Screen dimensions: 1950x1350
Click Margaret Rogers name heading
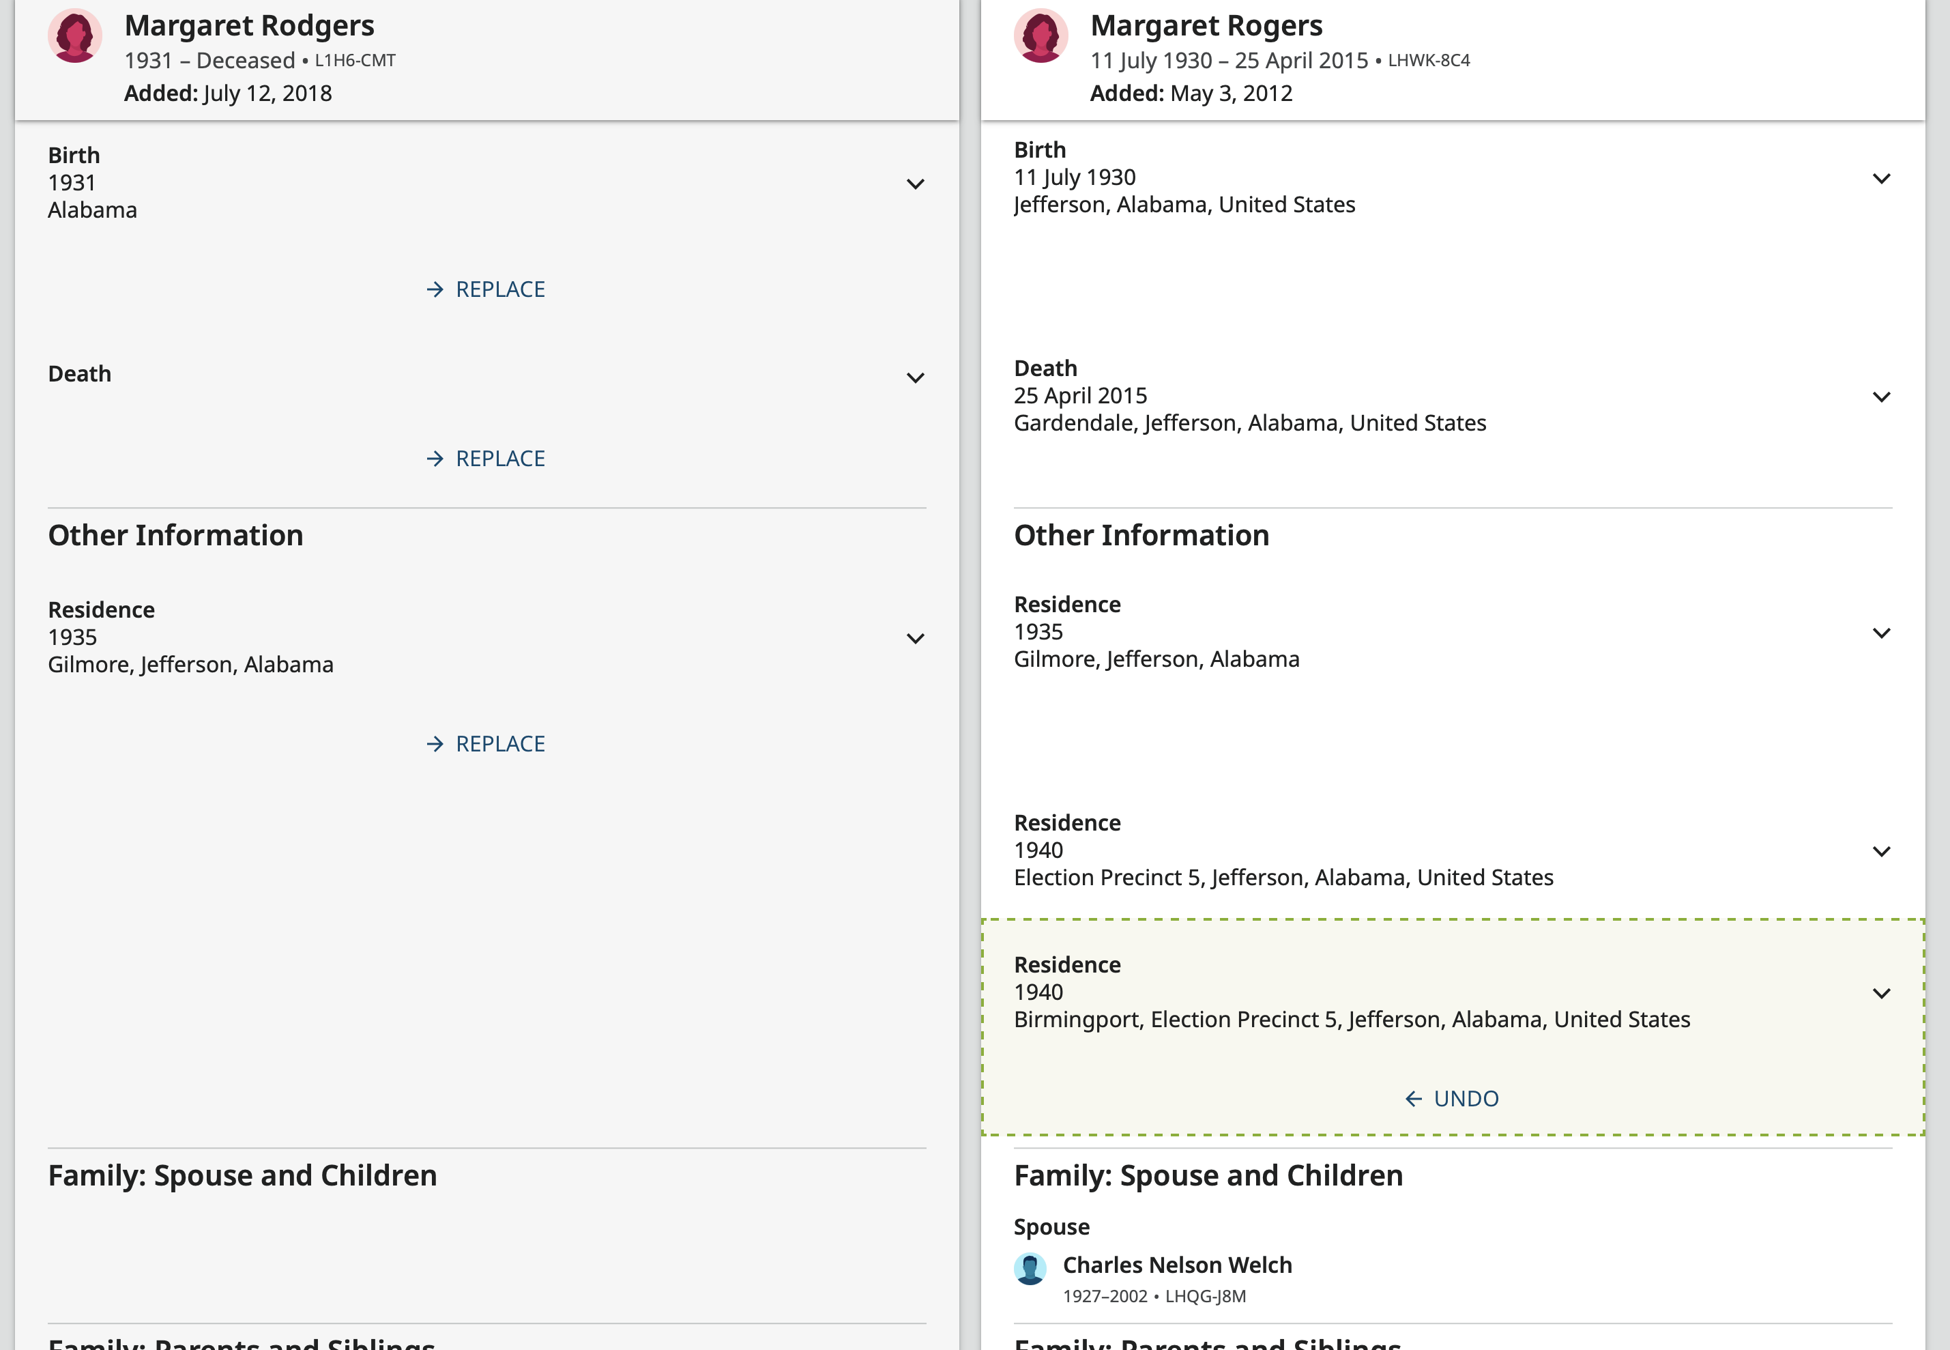pyautogui.click(x=1206, y=25)
